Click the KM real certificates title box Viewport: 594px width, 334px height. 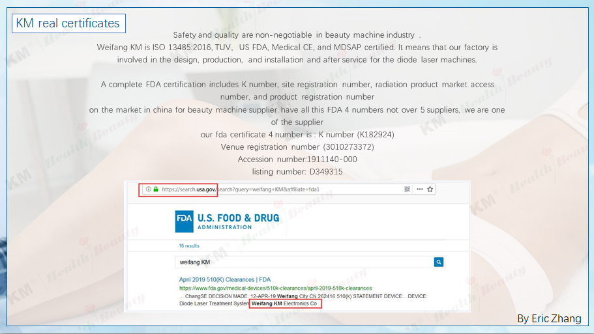click(x=68, y=23)
